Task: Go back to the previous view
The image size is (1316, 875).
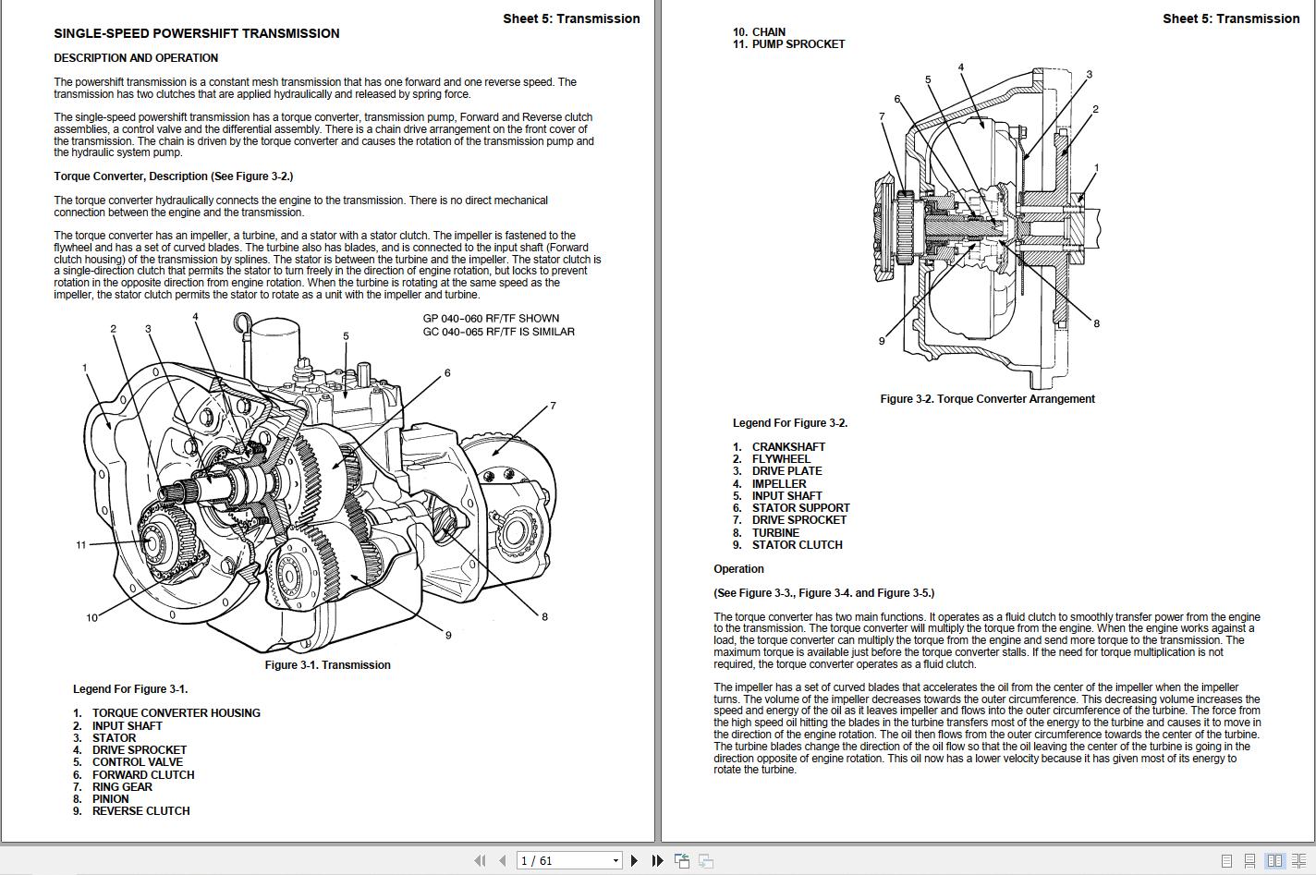Action: 682,860
